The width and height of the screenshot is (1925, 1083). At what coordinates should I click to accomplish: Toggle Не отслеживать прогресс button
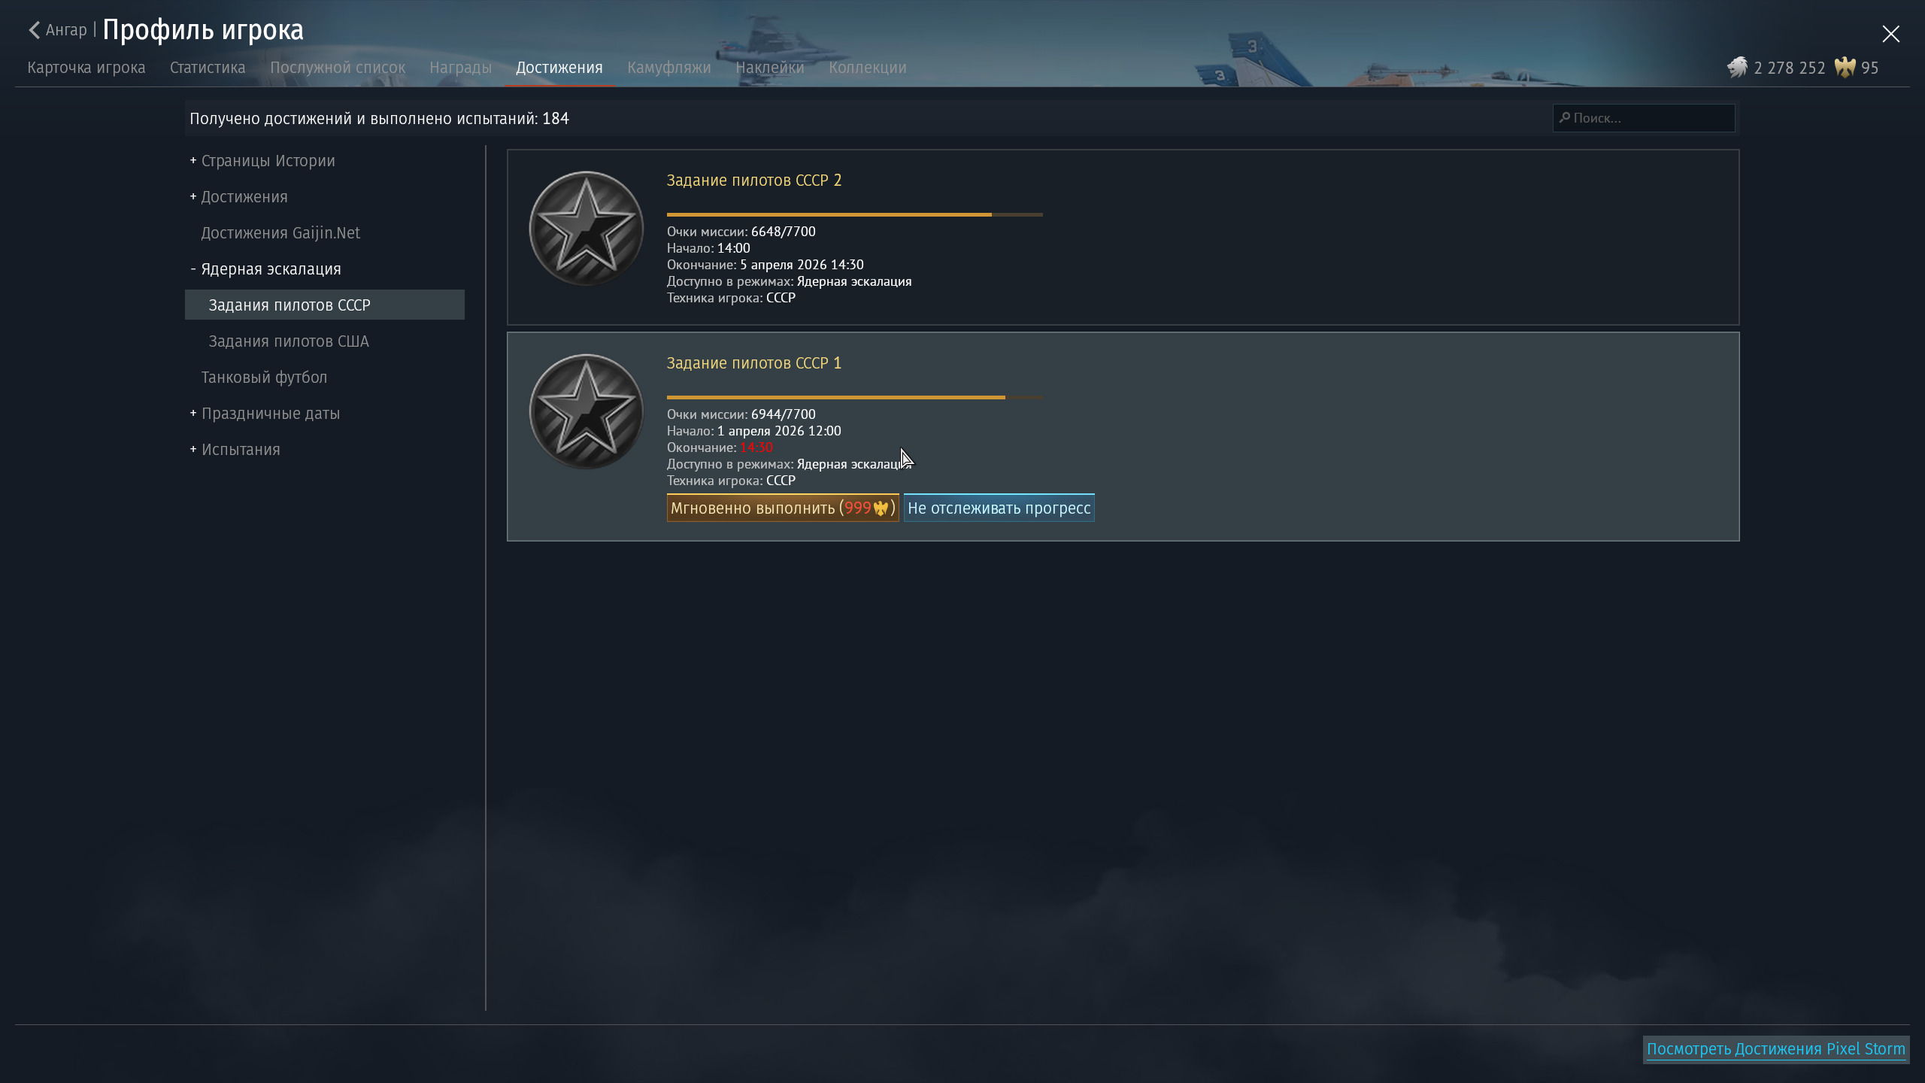click(999, 508)
